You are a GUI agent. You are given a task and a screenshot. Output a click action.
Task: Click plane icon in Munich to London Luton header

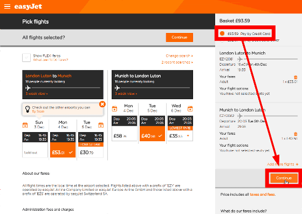click(118, 88)
